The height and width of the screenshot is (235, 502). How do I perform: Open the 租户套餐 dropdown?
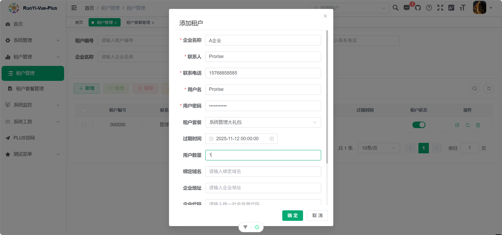coord(263,122)
